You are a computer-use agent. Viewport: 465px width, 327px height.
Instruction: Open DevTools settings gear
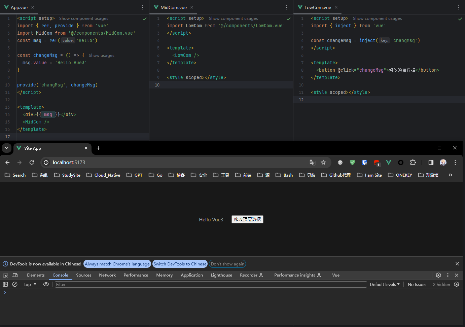438,275
